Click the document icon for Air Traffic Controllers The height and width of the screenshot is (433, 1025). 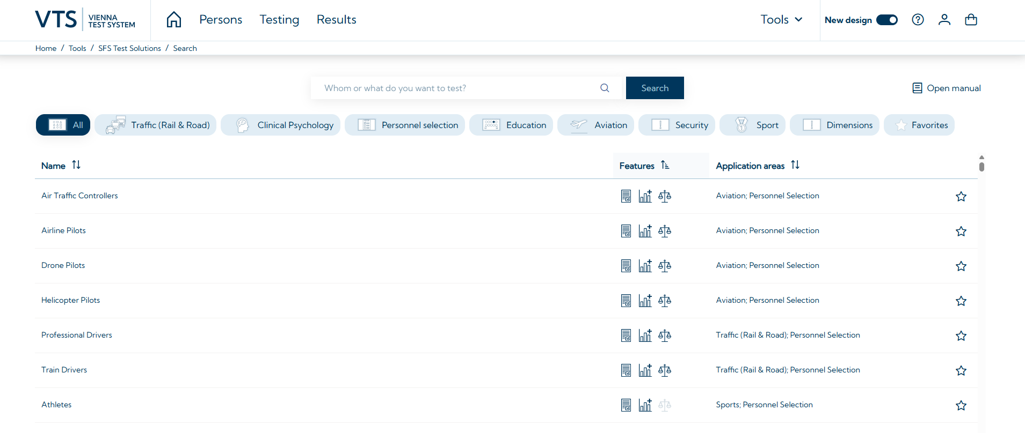pyautogui.click(x=626, y=196)
